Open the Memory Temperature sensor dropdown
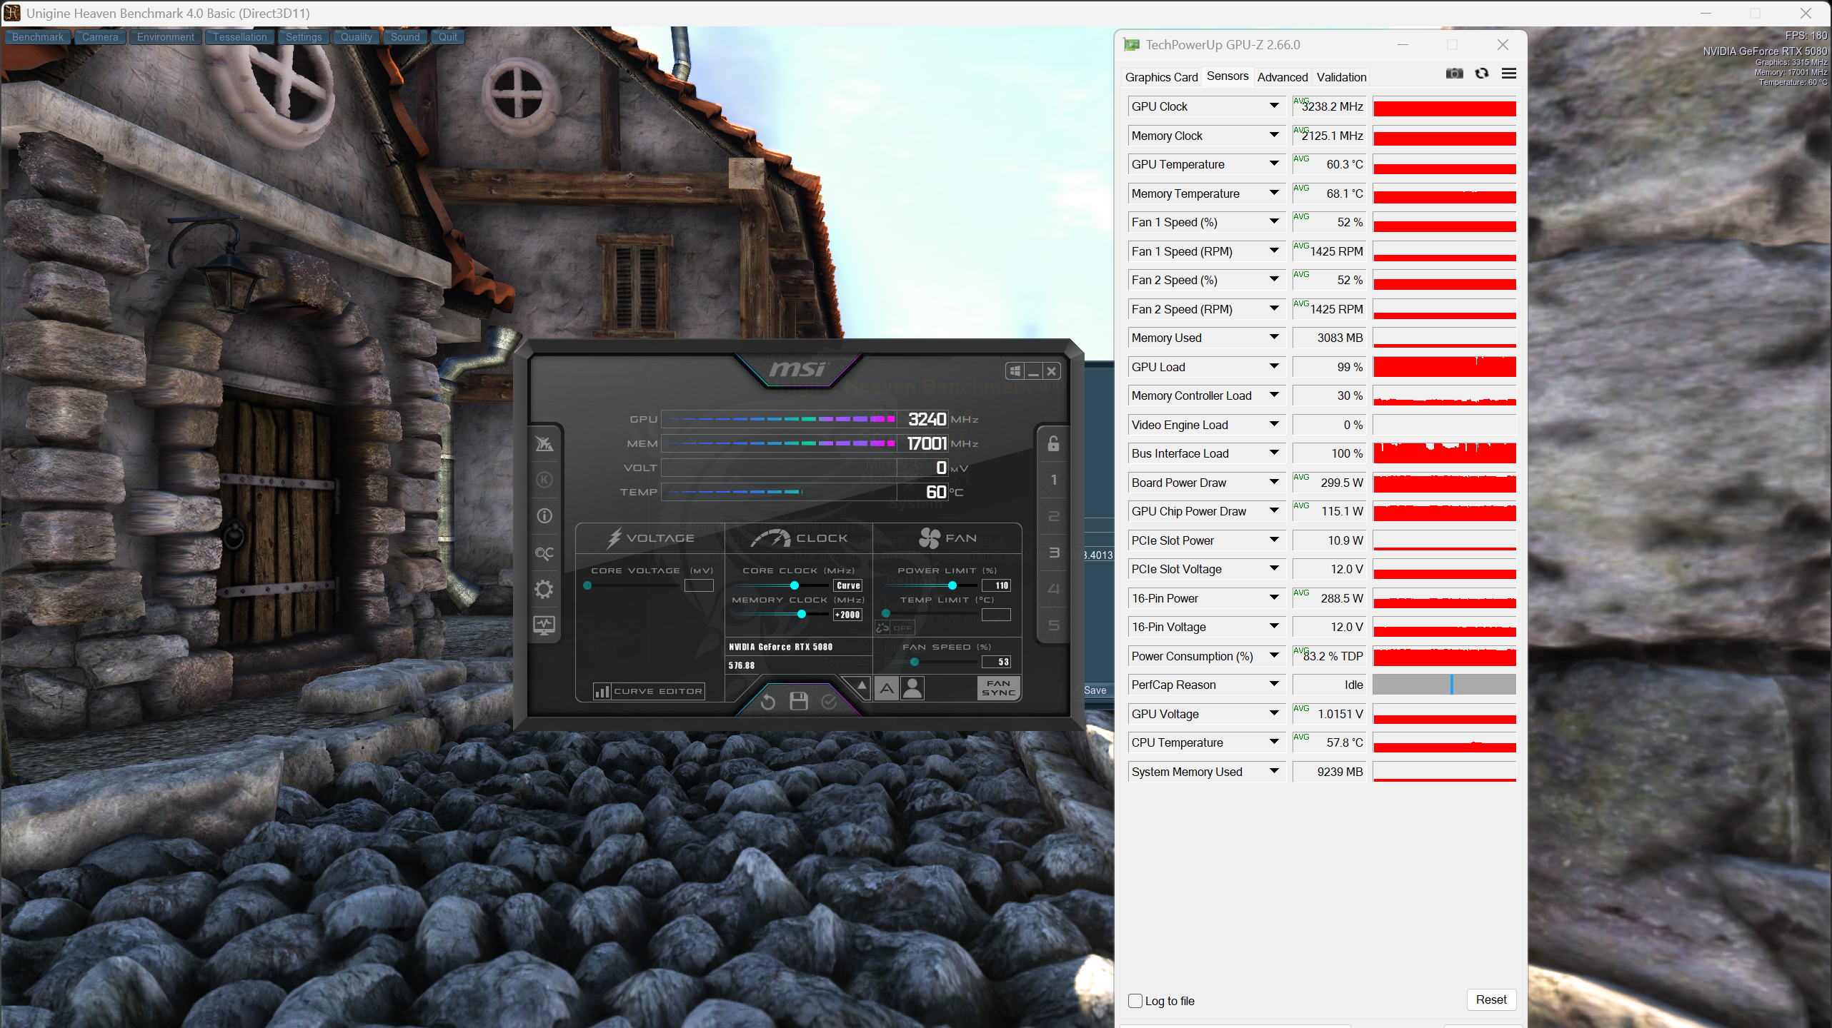Viewport: 1832px width, 1028px height. point(1274,193)
